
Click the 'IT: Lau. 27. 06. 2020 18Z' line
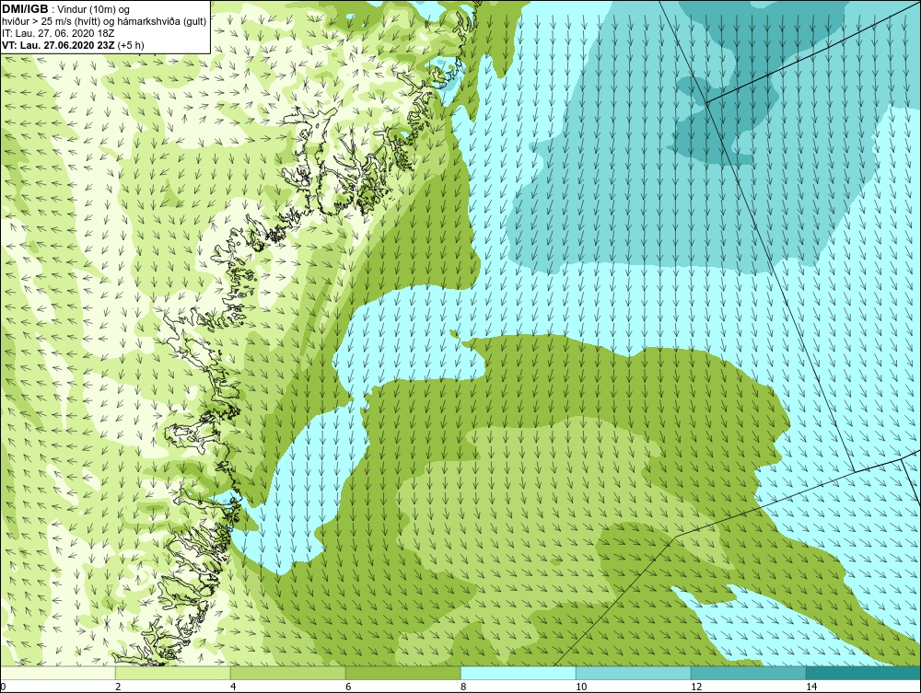tap(58, 33)
